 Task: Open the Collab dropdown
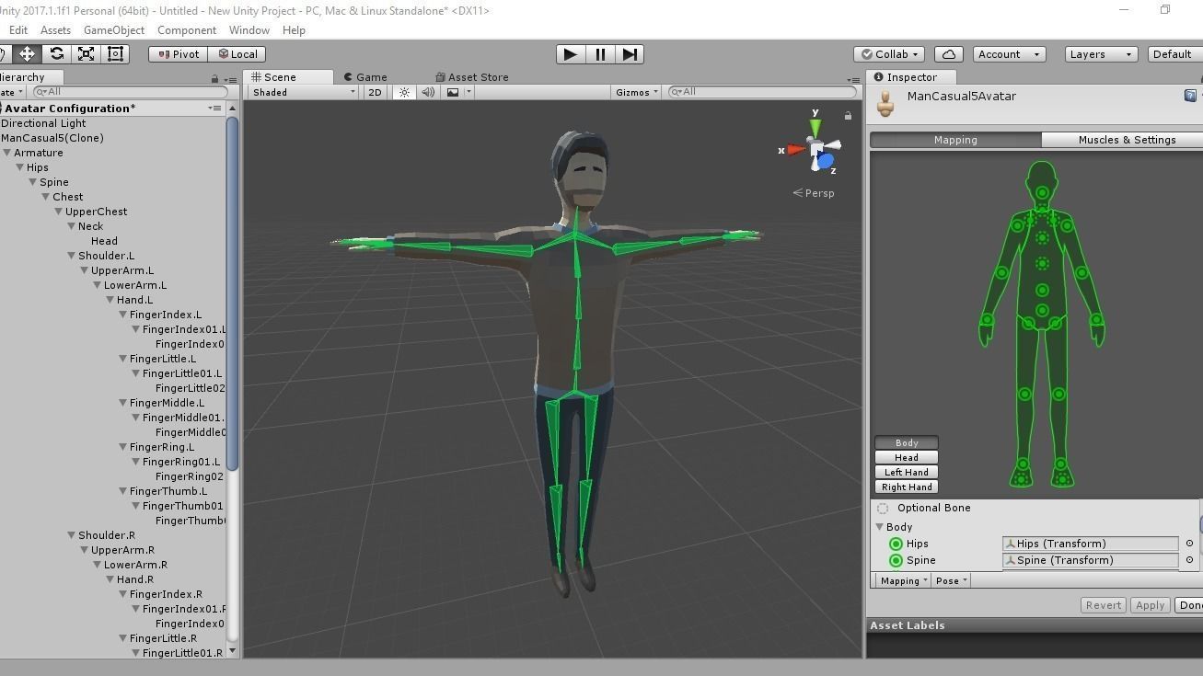click(889, 54)
